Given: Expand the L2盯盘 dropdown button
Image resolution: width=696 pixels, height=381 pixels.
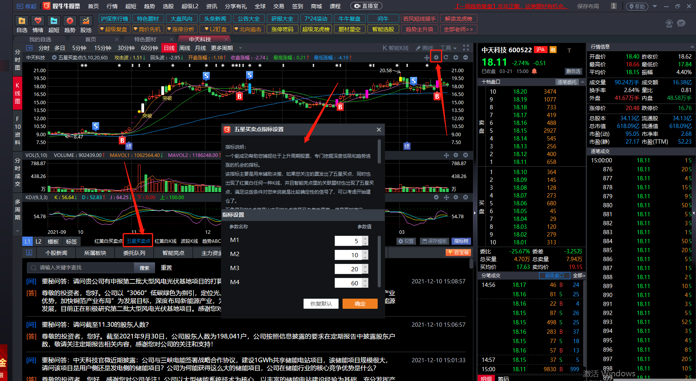Looking at the screenshot, I should pyautogui.click(x=215, y=29).
